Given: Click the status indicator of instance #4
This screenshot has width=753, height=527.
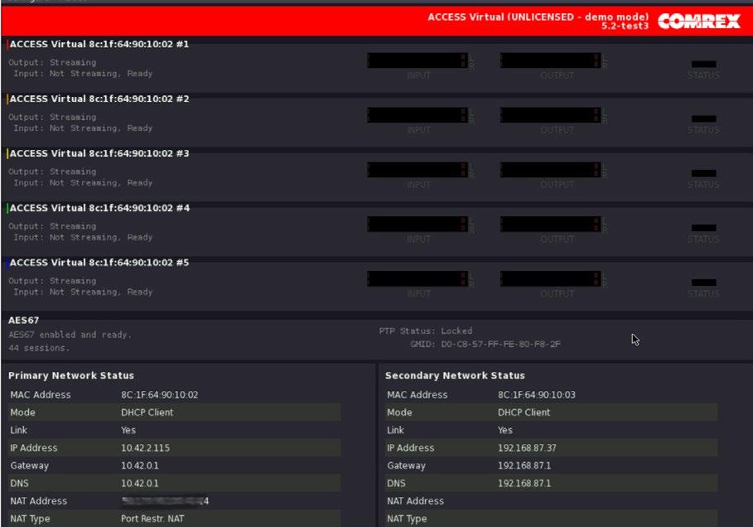Looking at the screenshot, I should 703,228.
